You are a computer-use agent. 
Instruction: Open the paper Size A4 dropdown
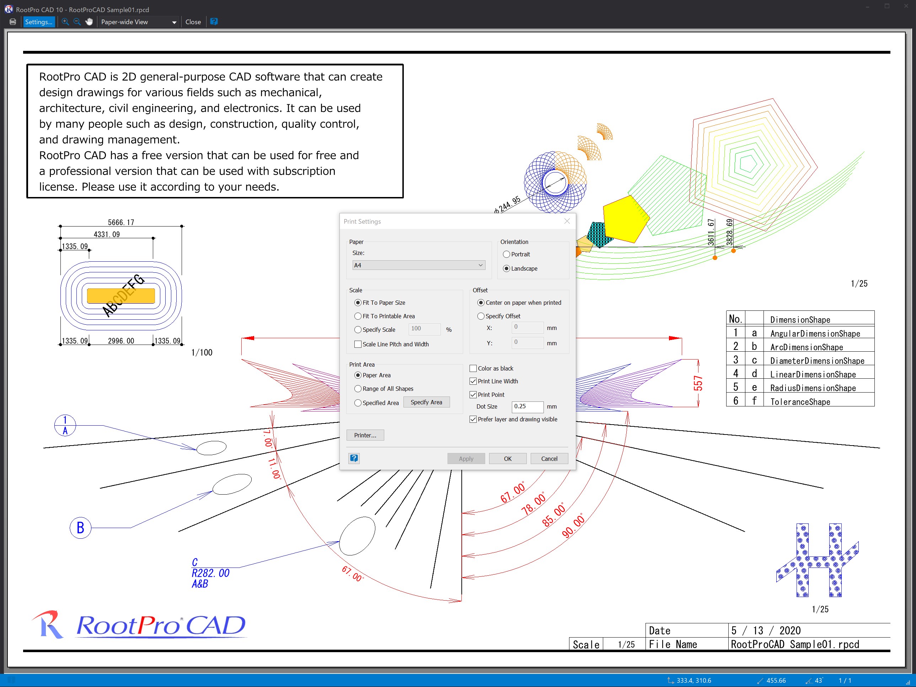(x=418, y=265)
